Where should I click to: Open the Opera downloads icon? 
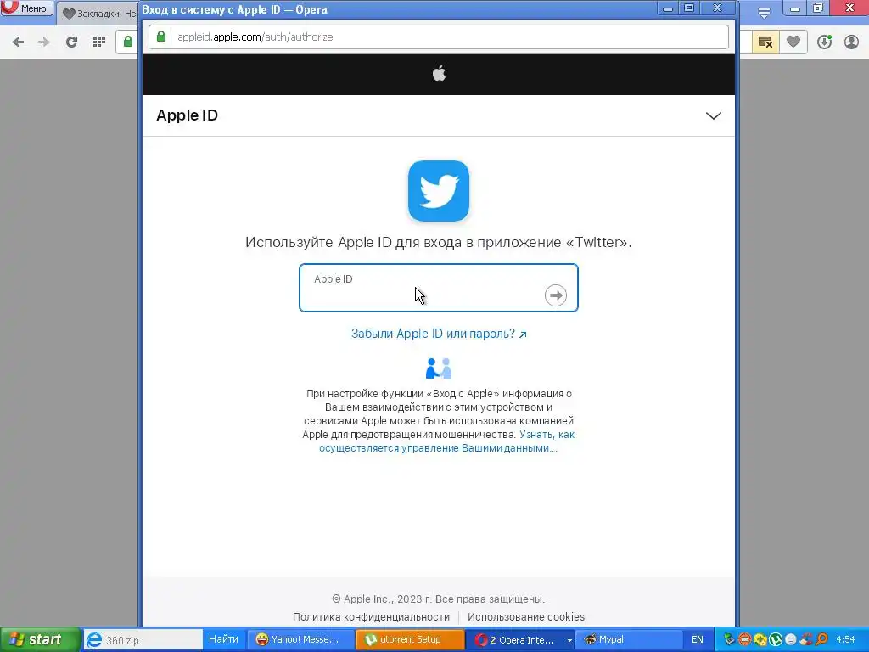[x=824, y=42]
